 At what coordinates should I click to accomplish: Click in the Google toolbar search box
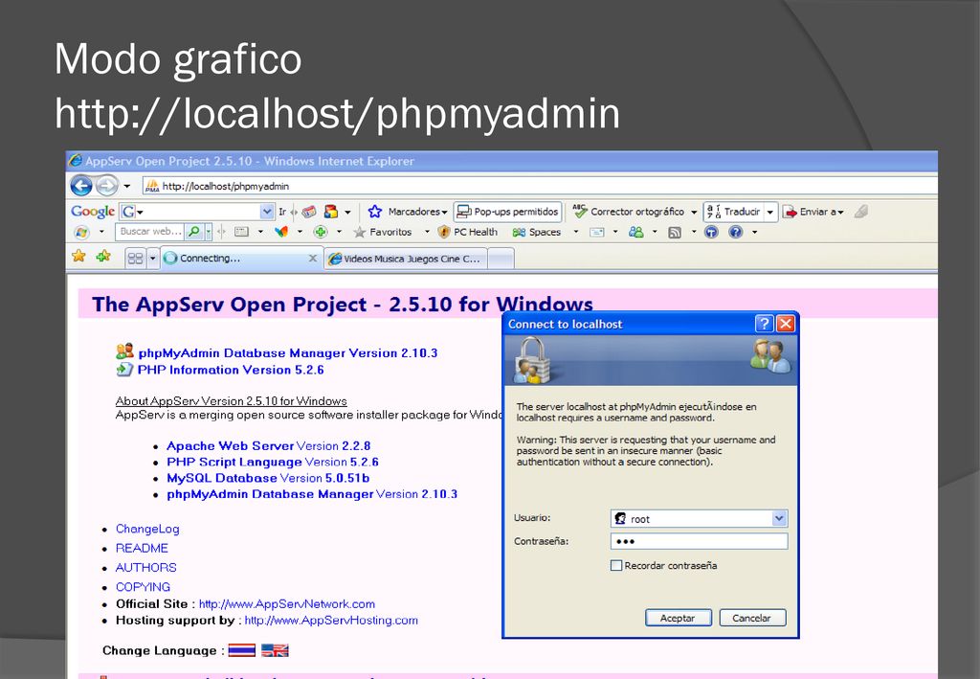(x=197, y=212)
